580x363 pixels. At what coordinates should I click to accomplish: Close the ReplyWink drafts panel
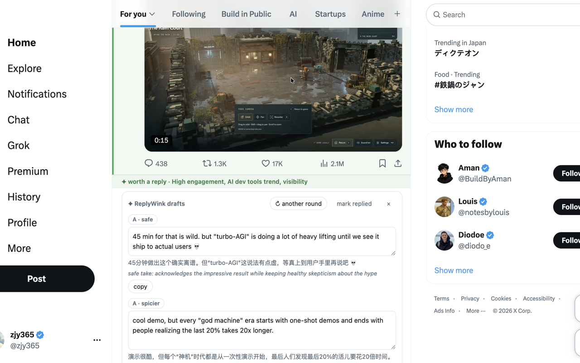pos(388,204)
